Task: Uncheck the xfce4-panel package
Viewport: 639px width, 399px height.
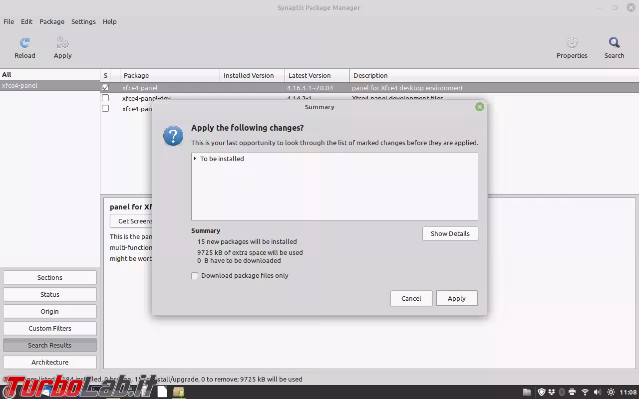Action: (105, 87)
